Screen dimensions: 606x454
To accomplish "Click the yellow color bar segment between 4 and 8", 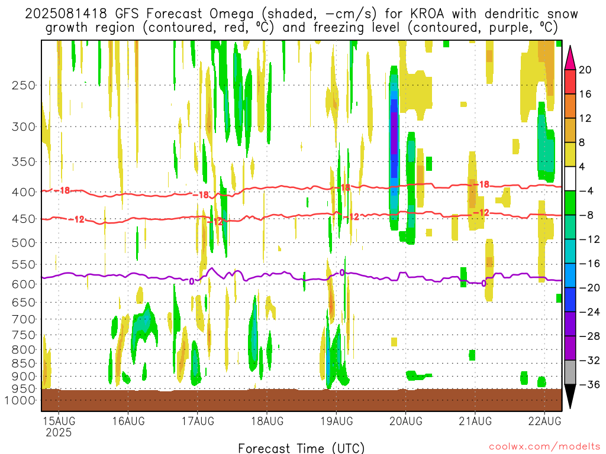I will point(570,154).
